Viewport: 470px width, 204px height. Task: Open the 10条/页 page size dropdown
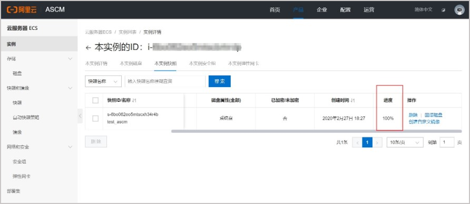[405, 143]
